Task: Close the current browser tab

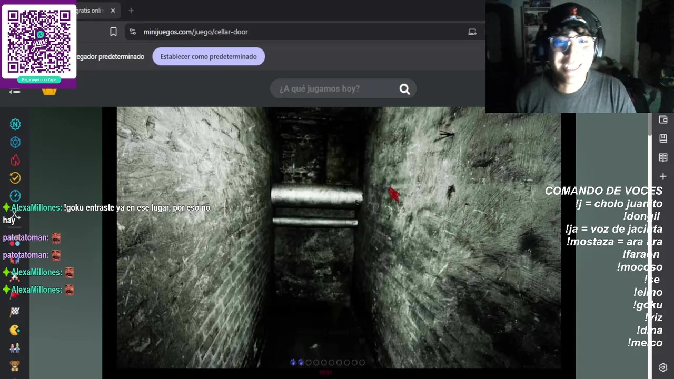Action: [113, 11]
